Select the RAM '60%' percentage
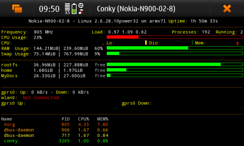The width and height of the screenshot is (244, 146). (x=99, y=48)
